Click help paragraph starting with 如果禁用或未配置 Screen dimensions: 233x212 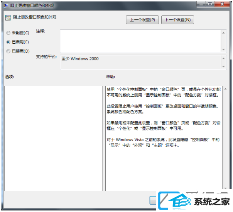click(x=164, y=126)
